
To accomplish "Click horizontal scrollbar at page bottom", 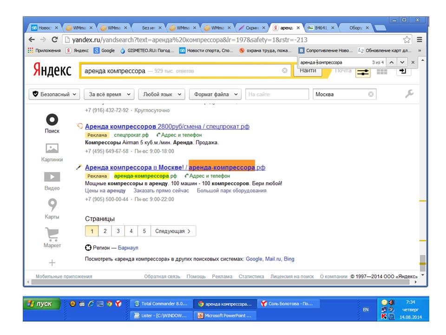I will [x=220, y=282].
